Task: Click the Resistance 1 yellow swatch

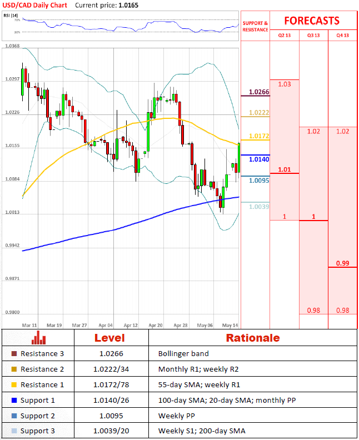Action: [x=14, y=384]
